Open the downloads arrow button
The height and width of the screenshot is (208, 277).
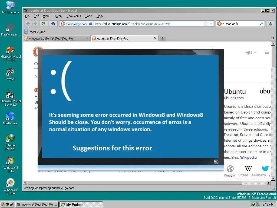coord(270,24)
